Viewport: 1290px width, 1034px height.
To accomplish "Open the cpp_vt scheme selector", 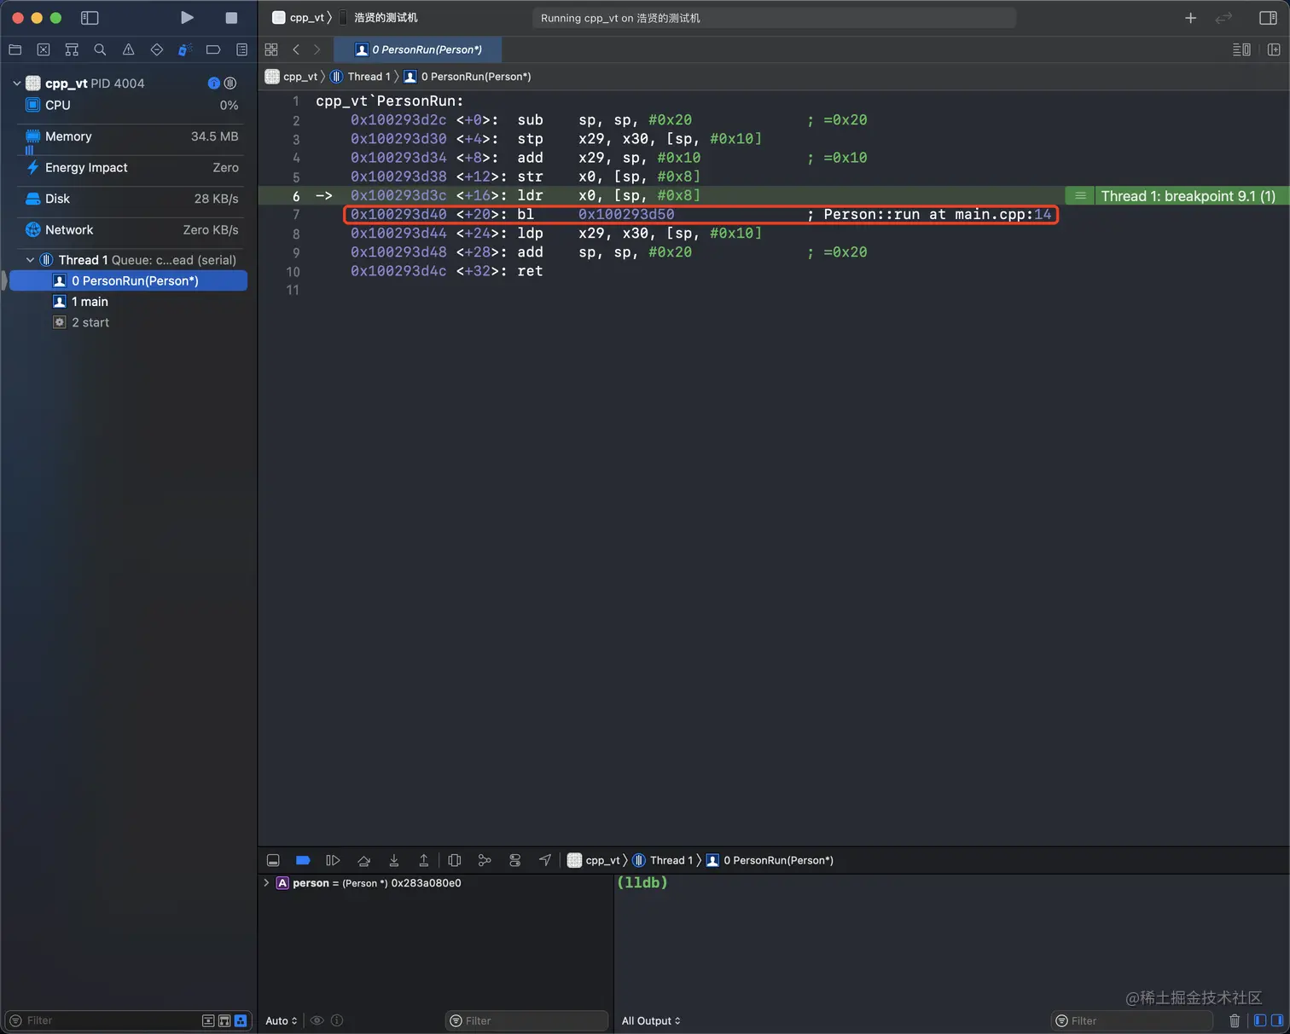I will [298, 18].
